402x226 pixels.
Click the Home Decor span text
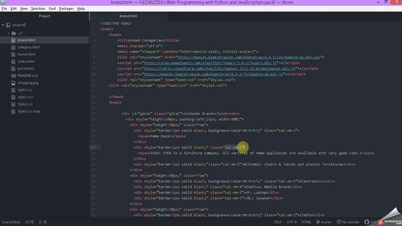point(161,136)
